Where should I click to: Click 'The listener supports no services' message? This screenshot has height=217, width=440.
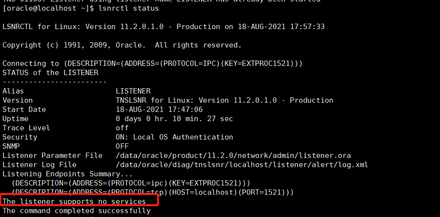point(74,201)
